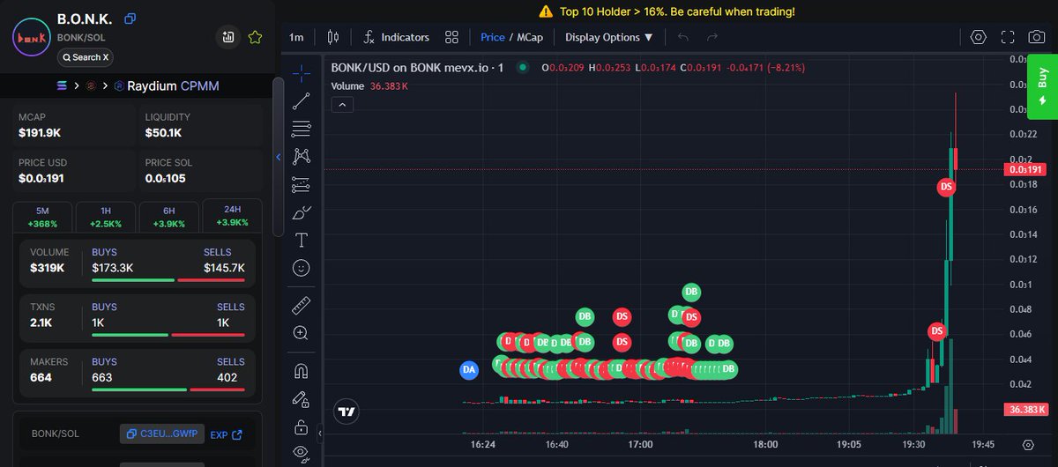Click the DS marker near 0.0₆6 price
The image size is (1058, 467).
[x=936, y=331]
